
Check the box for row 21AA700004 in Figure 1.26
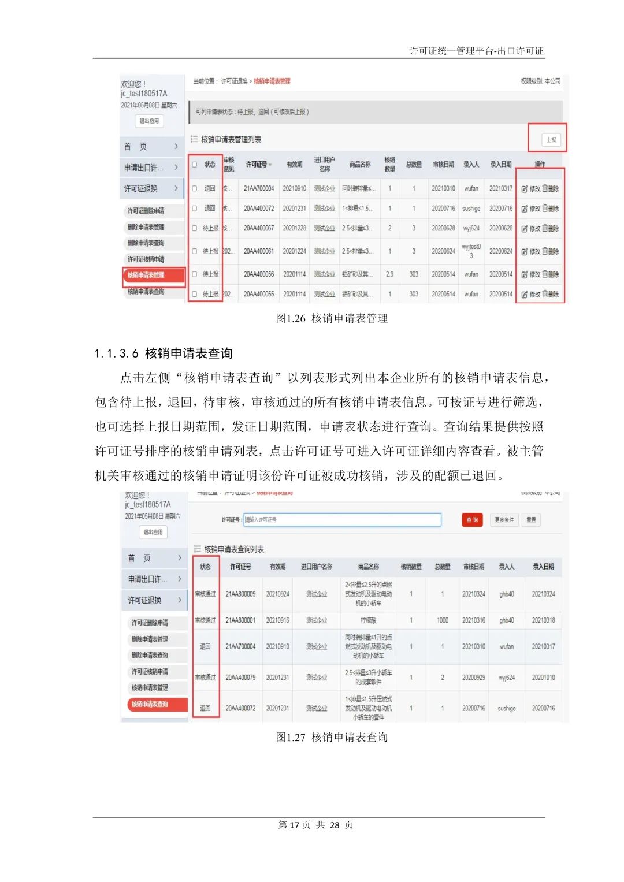pos(195,188)
